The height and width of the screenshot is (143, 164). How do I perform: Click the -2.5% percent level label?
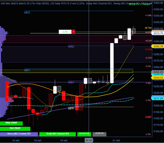pos(148,134)
